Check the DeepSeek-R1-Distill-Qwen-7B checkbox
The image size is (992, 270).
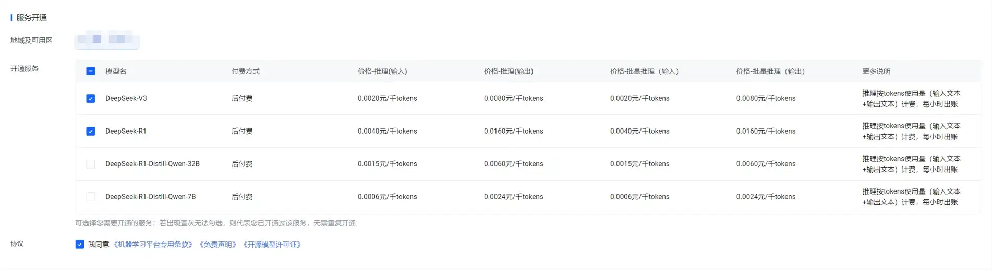pyautogui.click(x=91, y=197)
